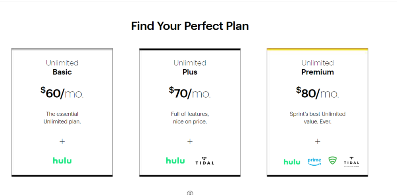Click the Hulu logo in Unlimited Premium card

(x=292, y=162)
